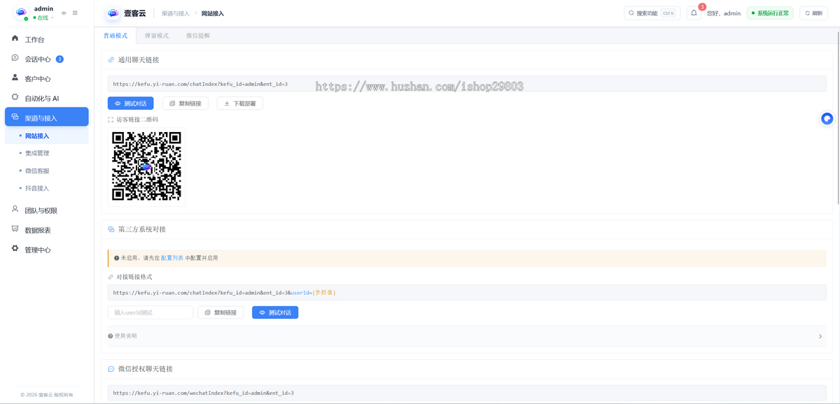The image size is (840, 404).
Task: Select 网站接入 in the sidebar submenu
Action: 47,136
